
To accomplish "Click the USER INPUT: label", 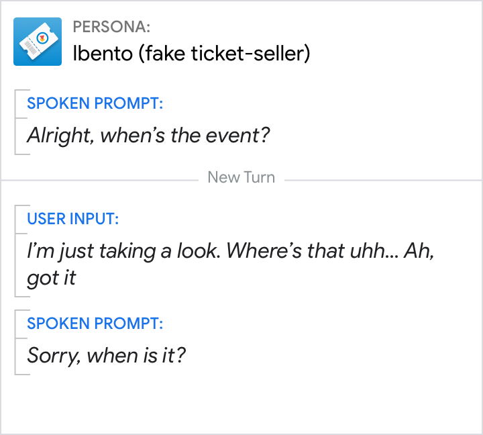I will click(x=72, y=218).
